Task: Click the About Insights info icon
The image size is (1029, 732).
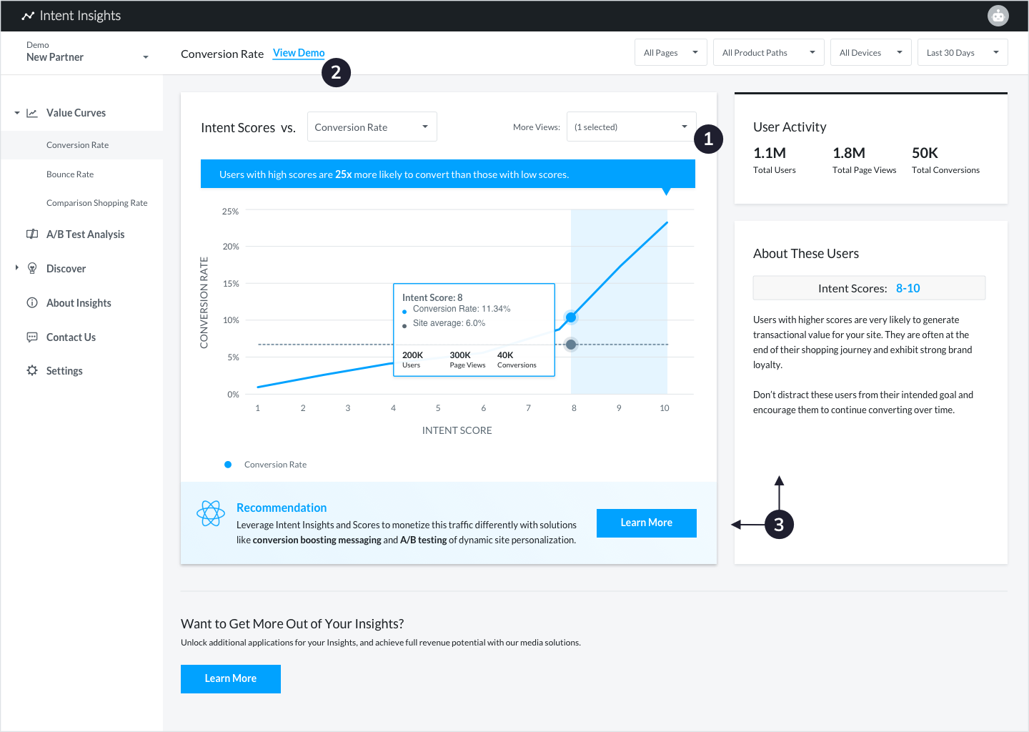Action: point(32,303)
